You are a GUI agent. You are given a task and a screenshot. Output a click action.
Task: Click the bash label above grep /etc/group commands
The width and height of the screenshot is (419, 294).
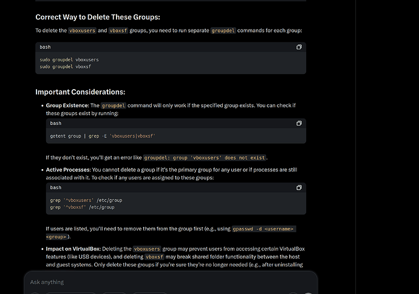(55, 187)
